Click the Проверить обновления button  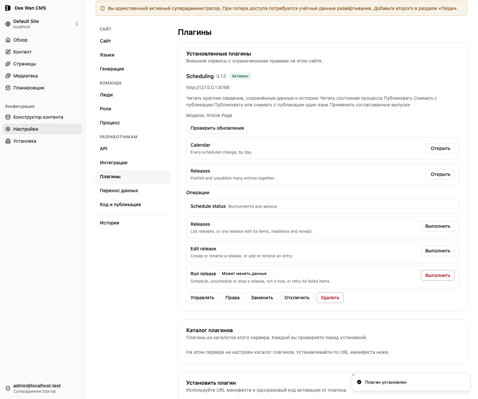(217, 128)
